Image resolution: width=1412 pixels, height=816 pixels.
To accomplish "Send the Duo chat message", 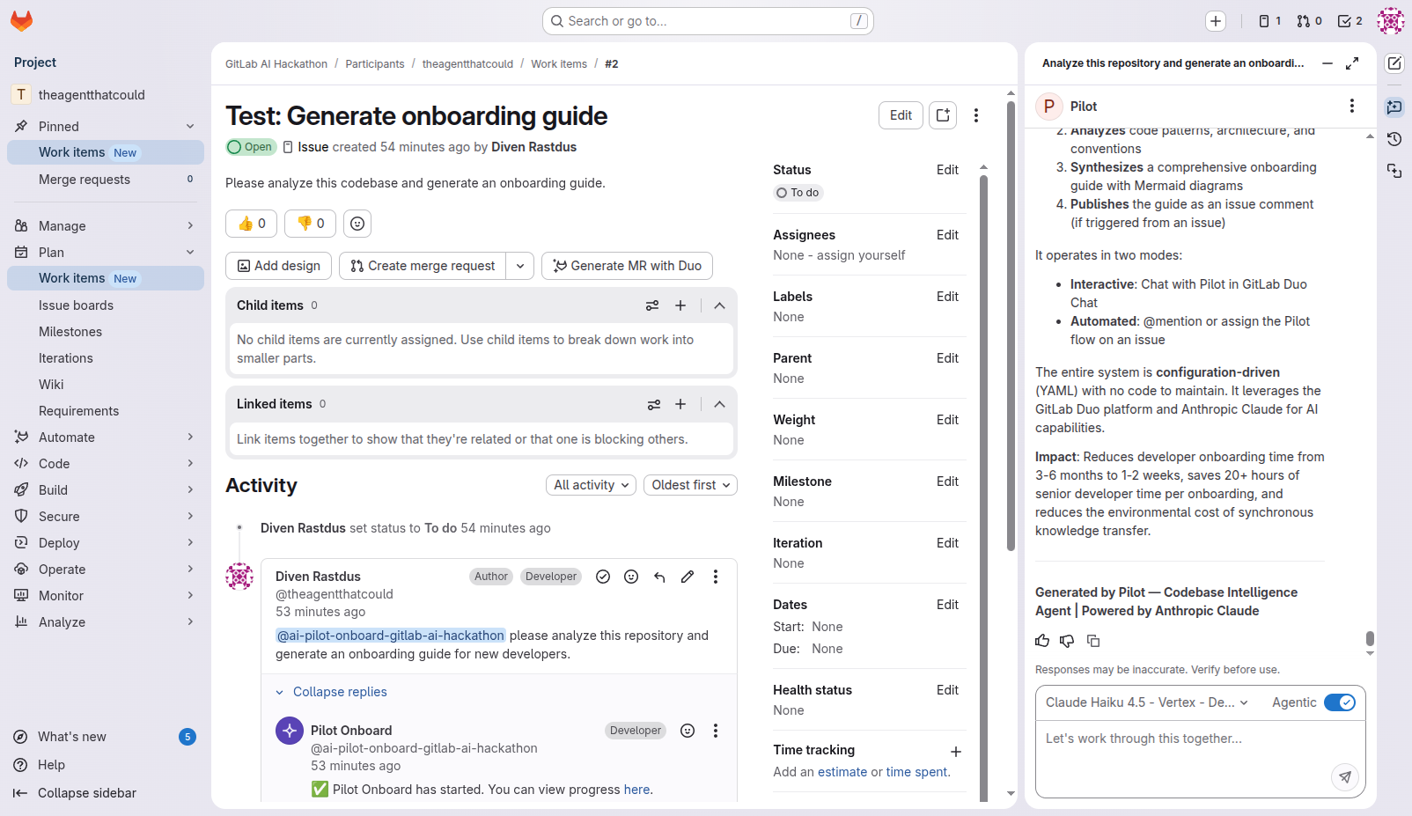I will [x=1345, y=776].
